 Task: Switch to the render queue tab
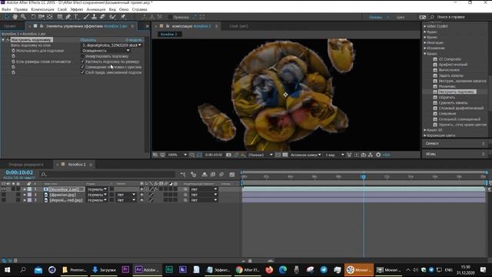25,165
